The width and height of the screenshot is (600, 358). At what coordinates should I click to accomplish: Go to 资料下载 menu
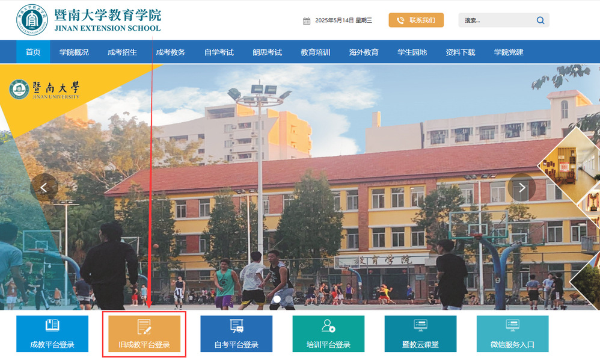pos(461,52)
